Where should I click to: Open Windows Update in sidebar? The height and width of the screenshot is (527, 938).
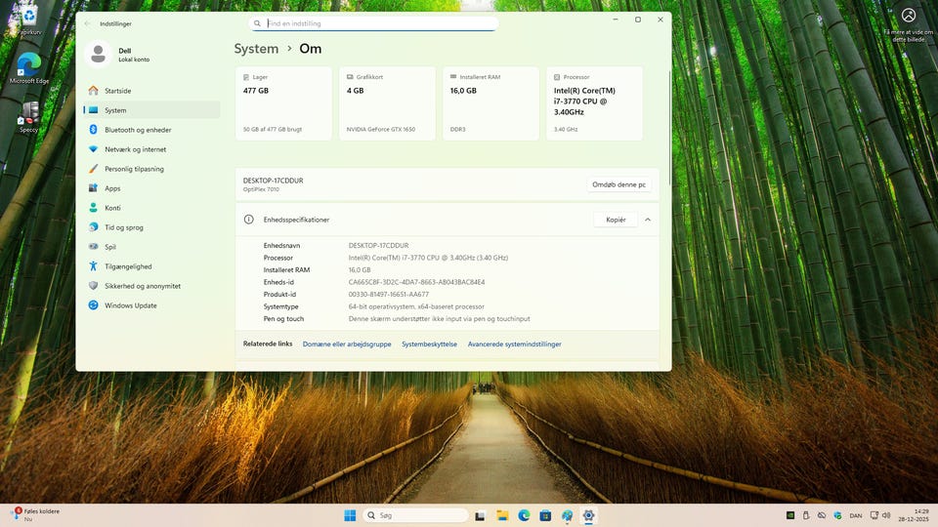[130, 305]
